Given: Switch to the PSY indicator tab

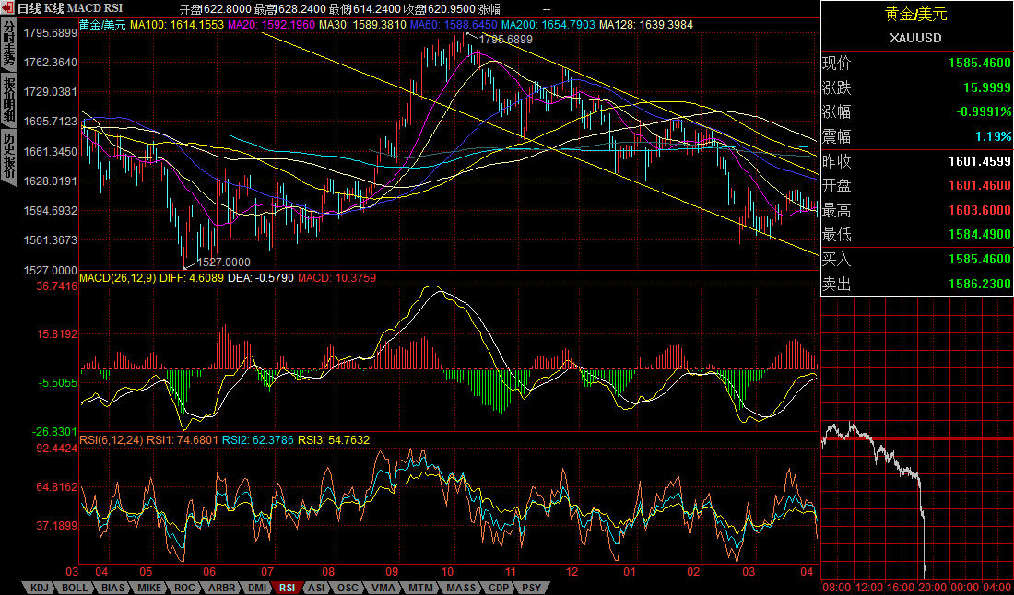Looking at the screenshot, I should tap(532, 588).
